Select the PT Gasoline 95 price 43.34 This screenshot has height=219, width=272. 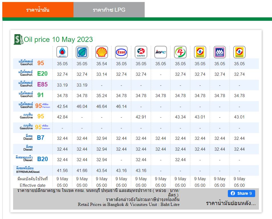pos(180,117)
